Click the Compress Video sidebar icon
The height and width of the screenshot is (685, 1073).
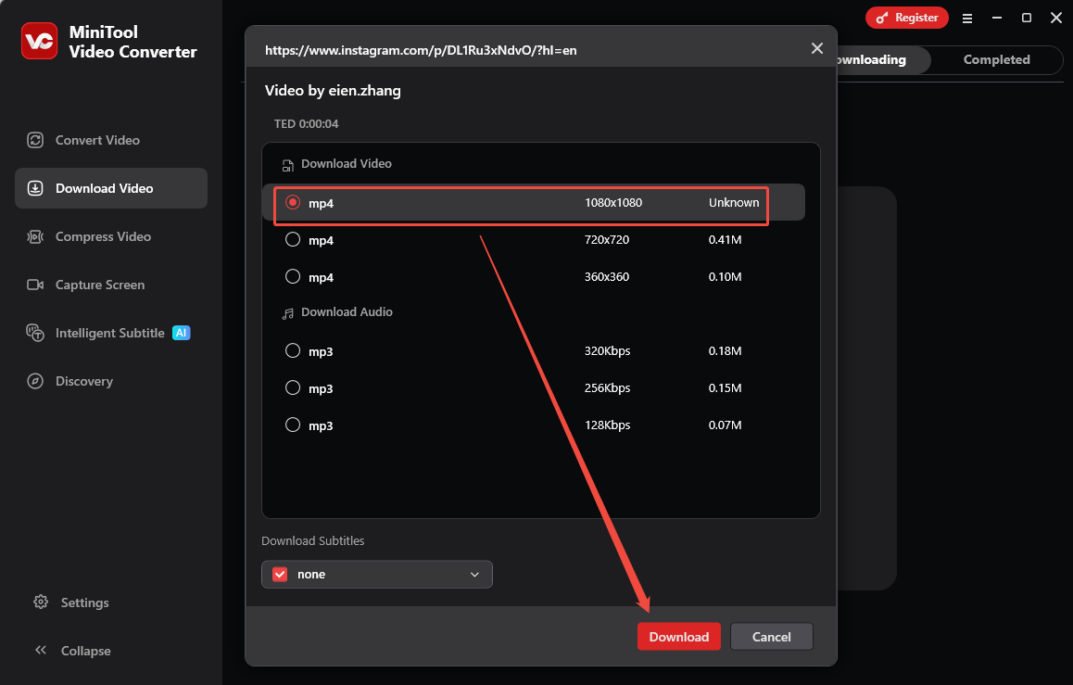pyautogui.click(x=35, y=236)
